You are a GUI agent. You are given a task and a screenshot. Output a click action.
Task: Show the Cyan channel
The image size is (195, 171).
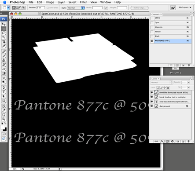(x=152, y=23)
